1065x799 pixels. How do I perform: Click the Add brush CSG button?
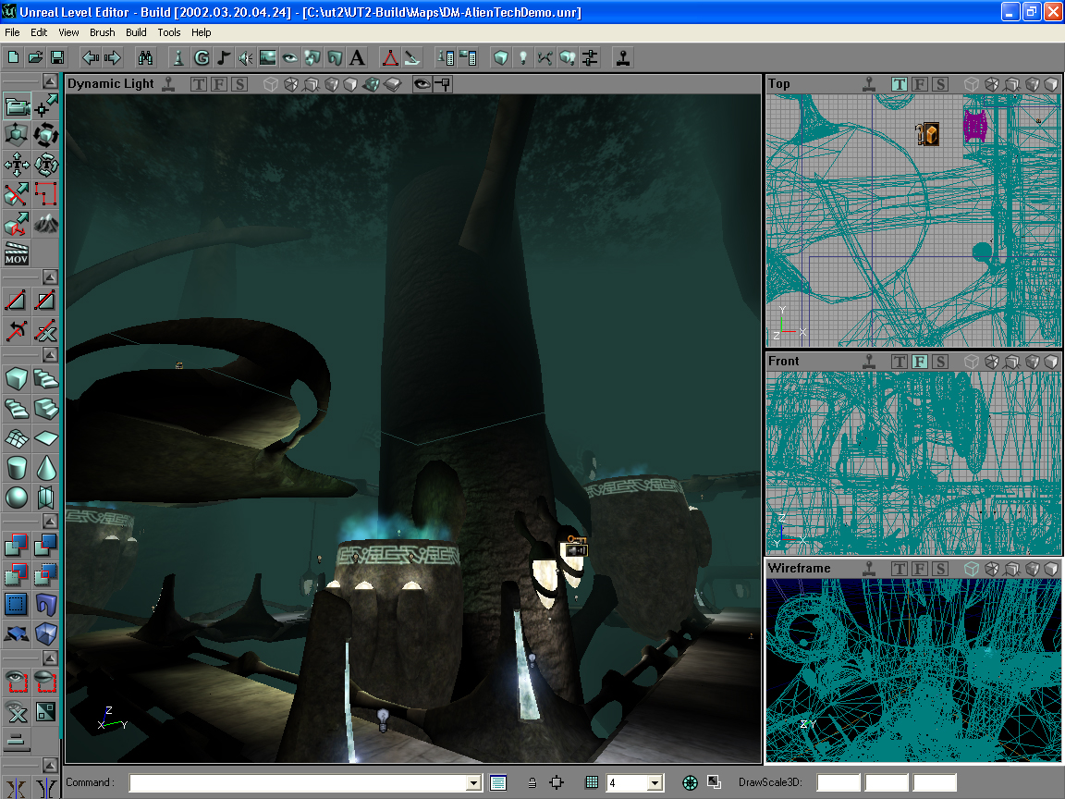[x=17, y=546]
